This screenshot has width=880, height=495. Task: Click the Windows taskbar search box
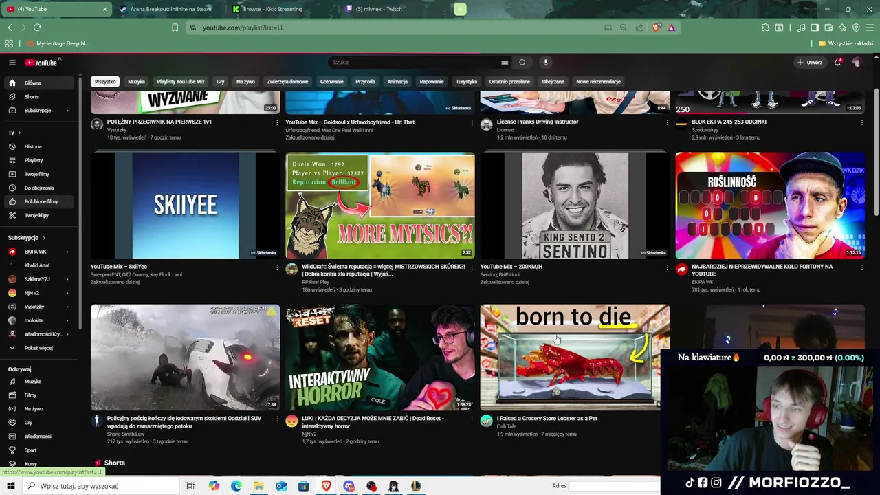click(x=100, y=486)
